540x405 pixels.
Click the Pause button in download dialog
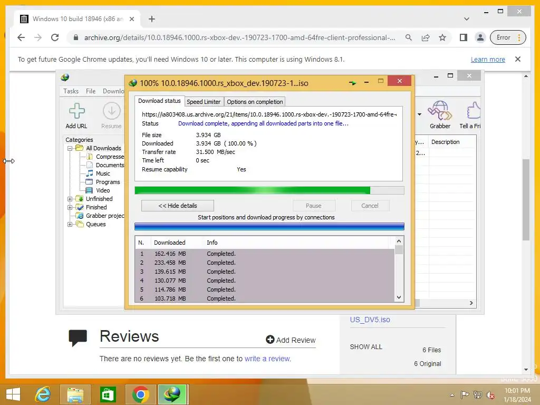point(313,206)
